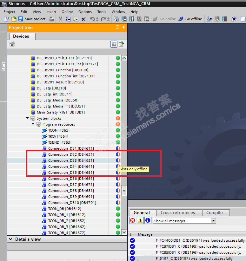This screenshot has height=261, width=246.
Task: Click the DB_Estp [DB310] database icon
Action: tap(33, 88)
